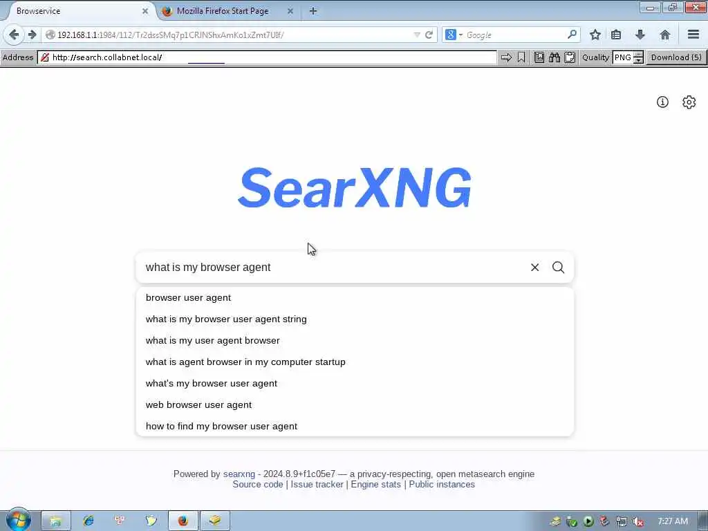
Task: Click the muted volume tray icon
Action: (x=637, y=521)
